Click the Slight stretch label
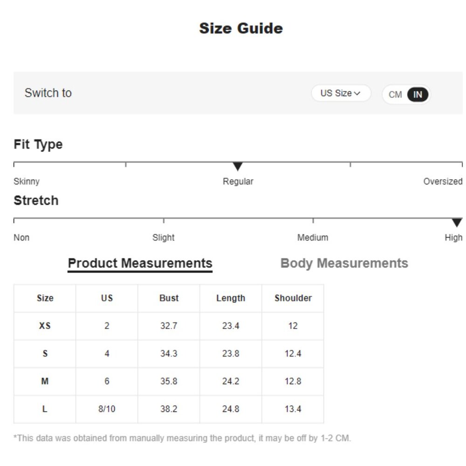Screen dimensions: 466x466 [x=164, y=238]
